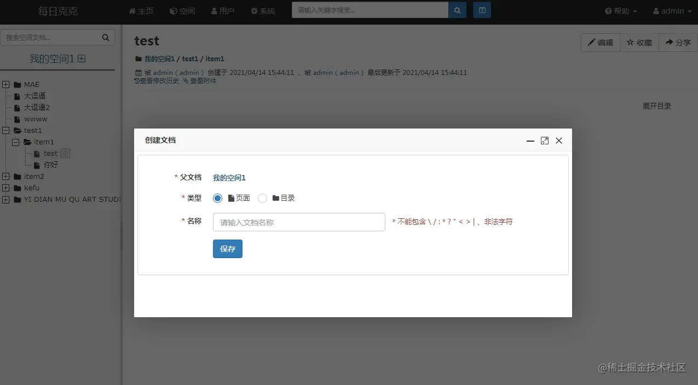Screen dimensions: 698x385
Task: Click the 编辑 button
Action: click(x=601, y=43)
